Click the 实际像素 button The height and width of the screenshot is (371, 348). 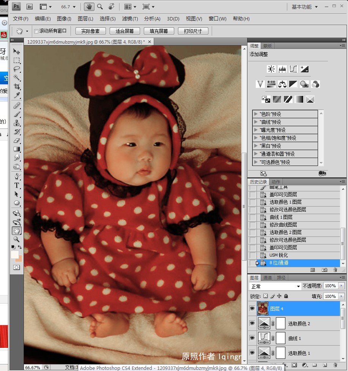[90, 31]
